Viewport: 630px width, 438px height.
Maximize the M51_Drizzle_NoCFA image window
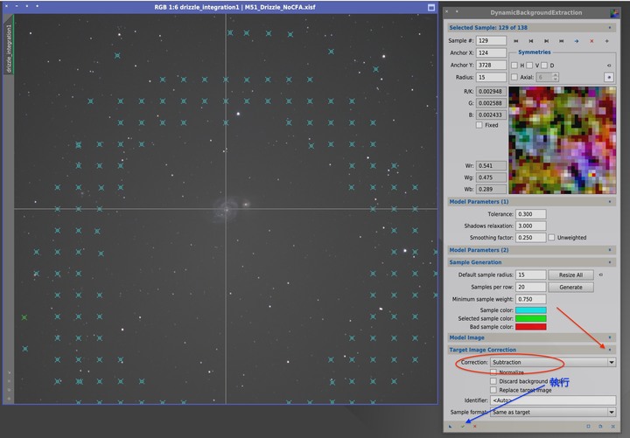[x=431, y=7]
